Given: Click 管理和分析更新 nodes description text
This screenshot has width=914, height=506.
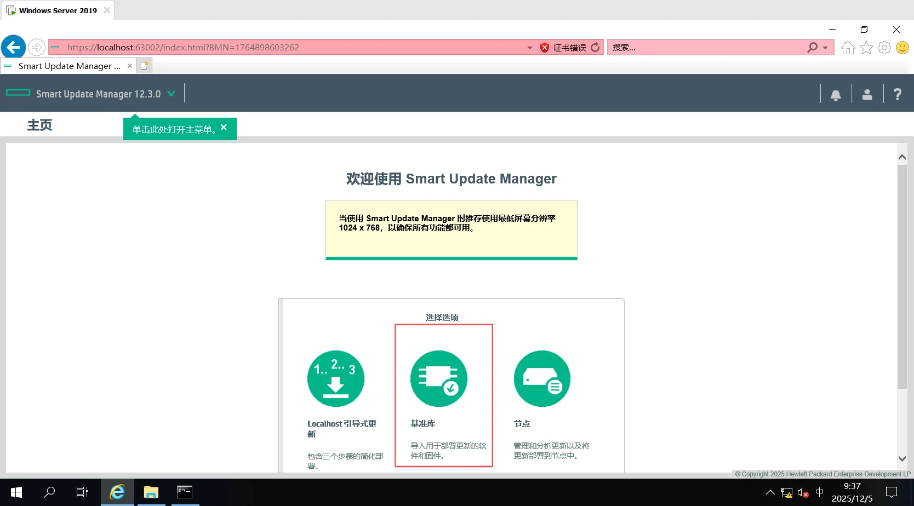Looking at the screenshot, I should [552, 451].
